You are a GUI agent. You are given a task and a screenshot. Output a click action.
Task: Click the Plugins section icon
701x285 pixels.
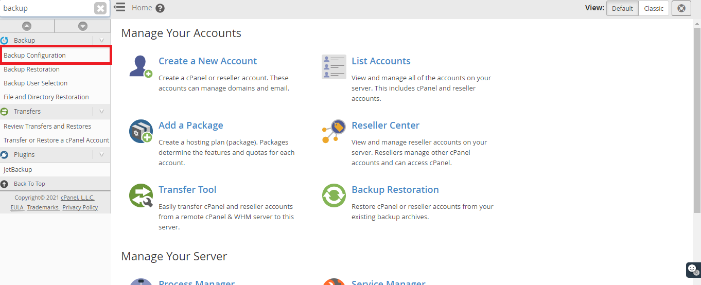pos(5,155)
